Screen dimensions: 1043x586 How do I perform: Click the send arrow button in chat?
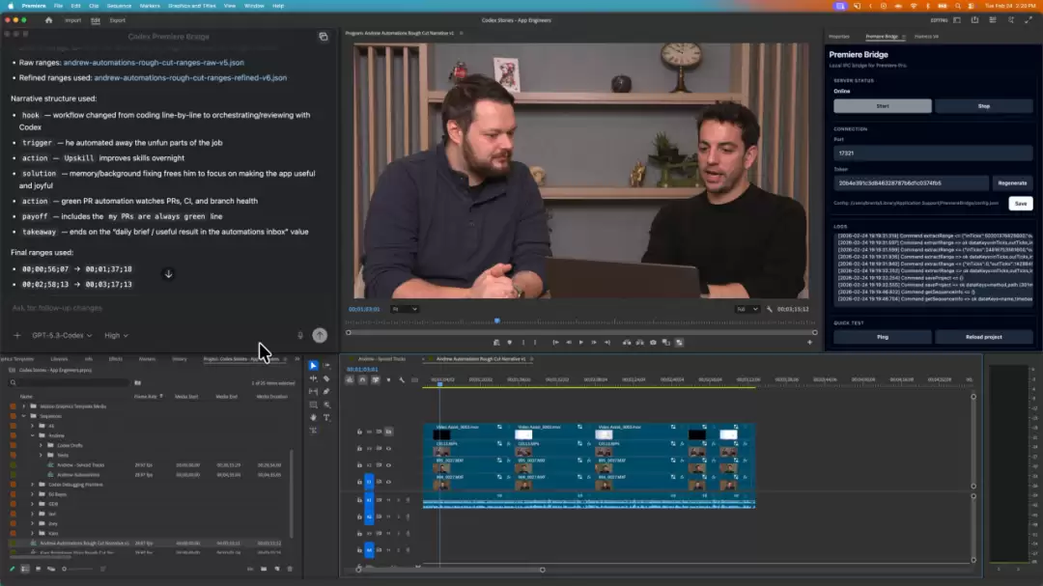(320, 335)
